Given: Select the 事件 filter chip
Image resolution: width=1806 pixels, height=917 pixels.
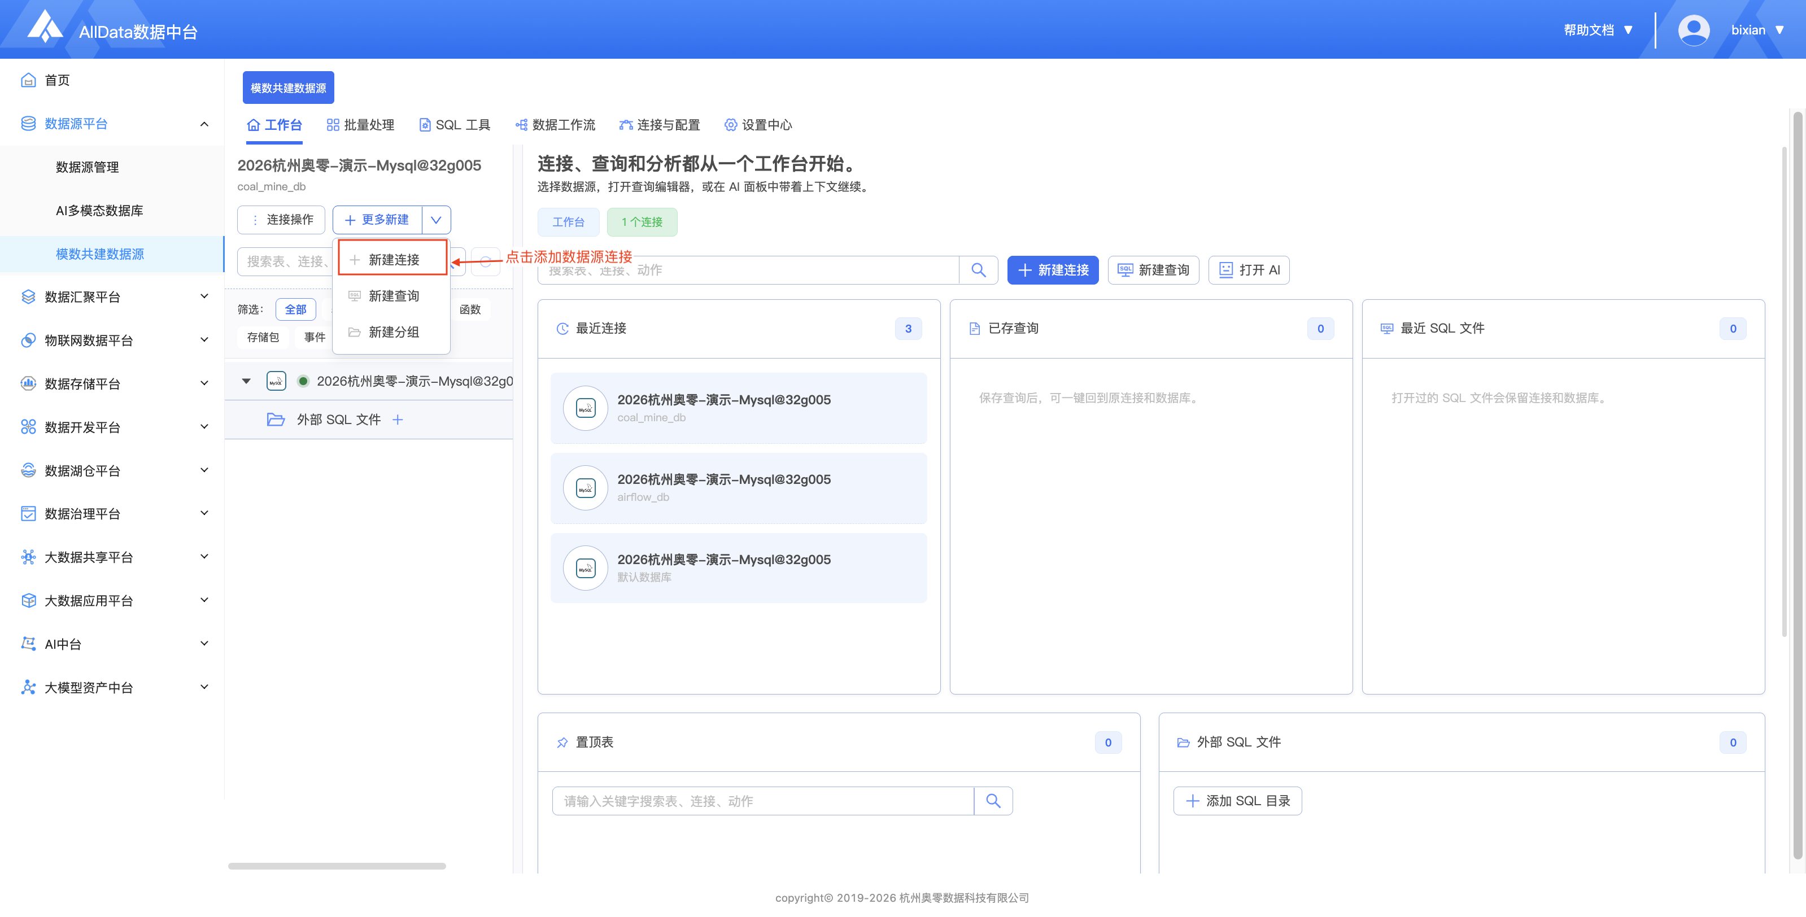Looking at the screenshot, I should [315, 337].
